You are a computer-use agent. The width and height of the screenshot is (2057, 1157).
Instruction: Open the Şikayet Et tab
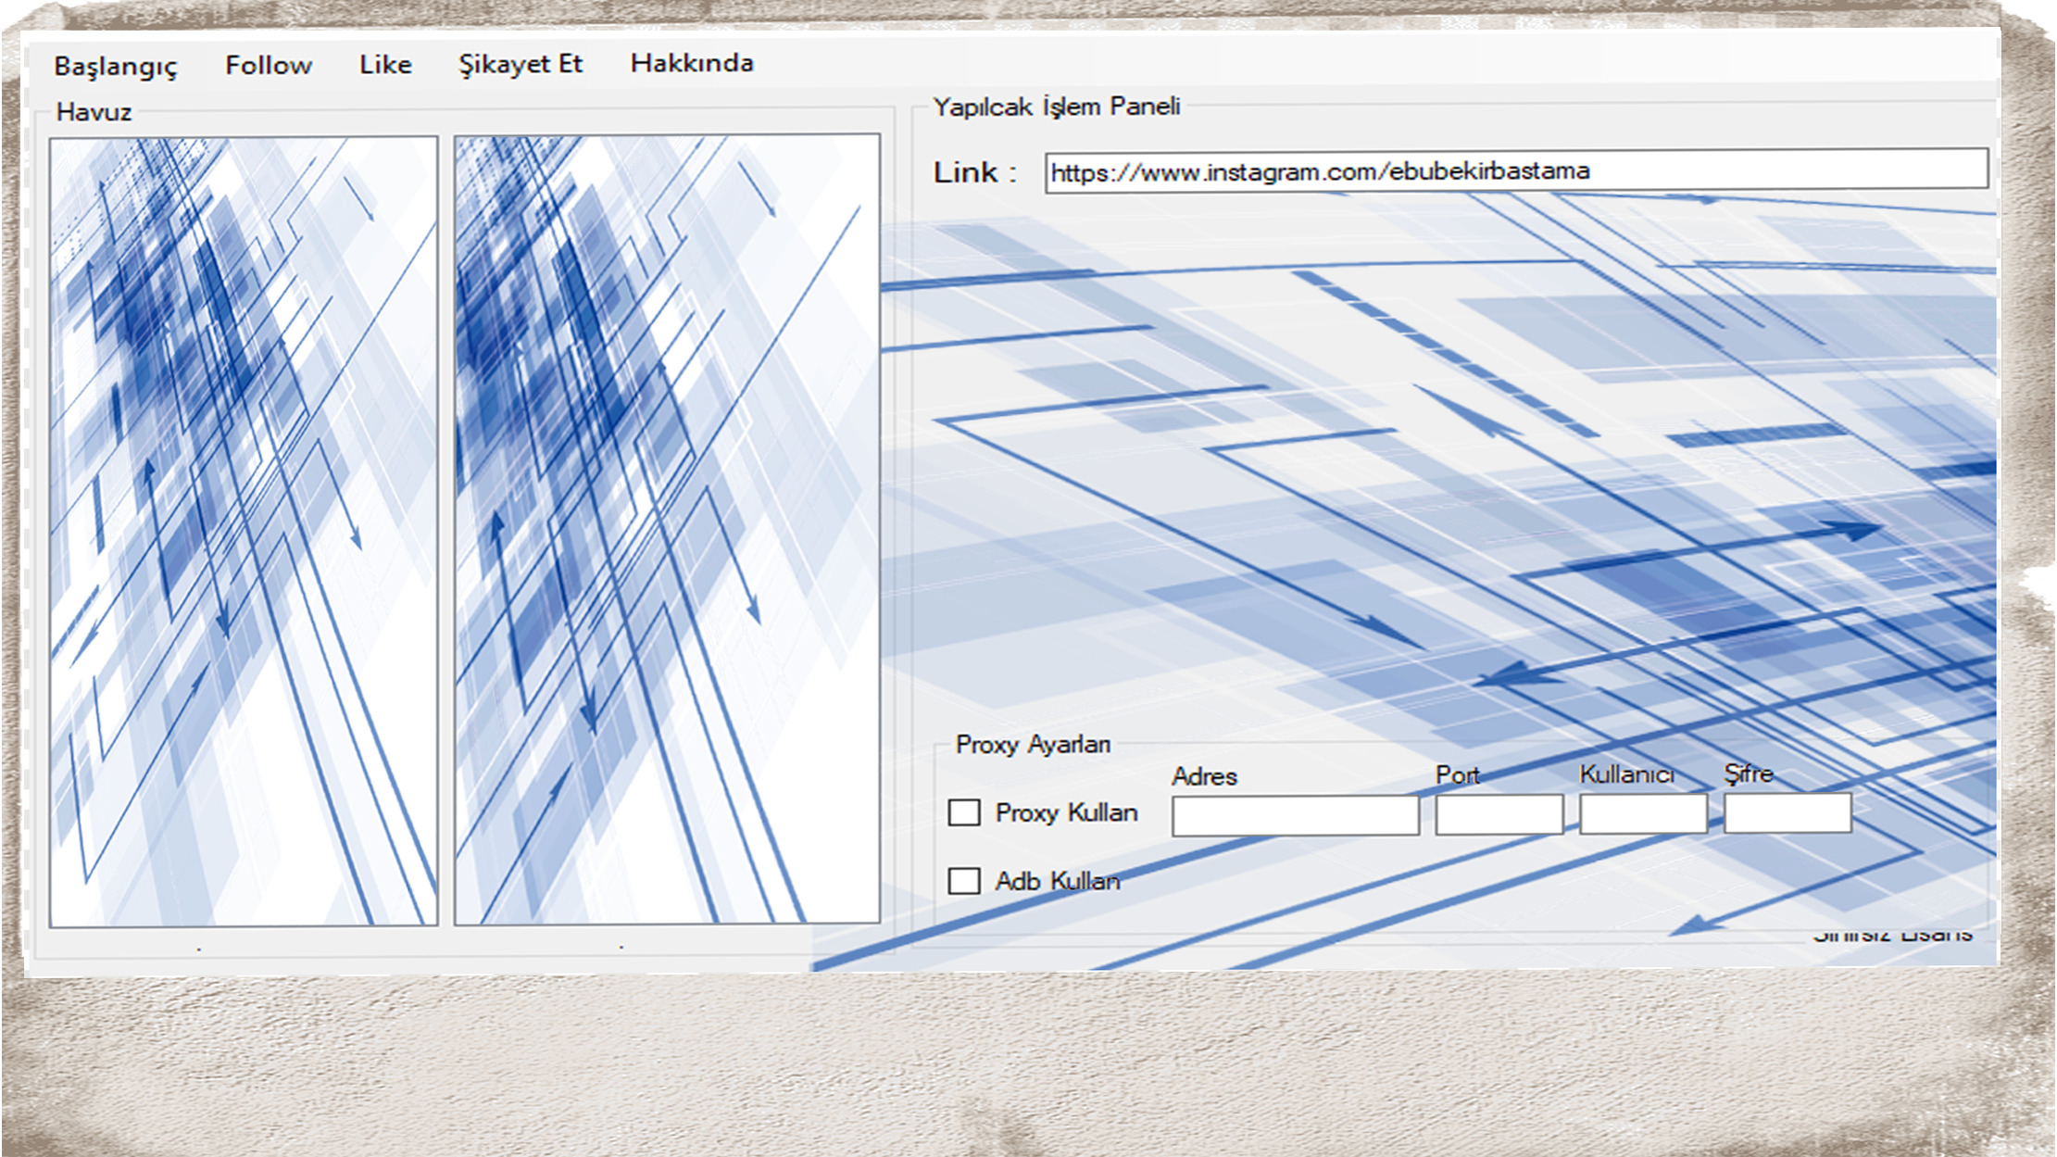pyautogui.click(x=520, y=65)
